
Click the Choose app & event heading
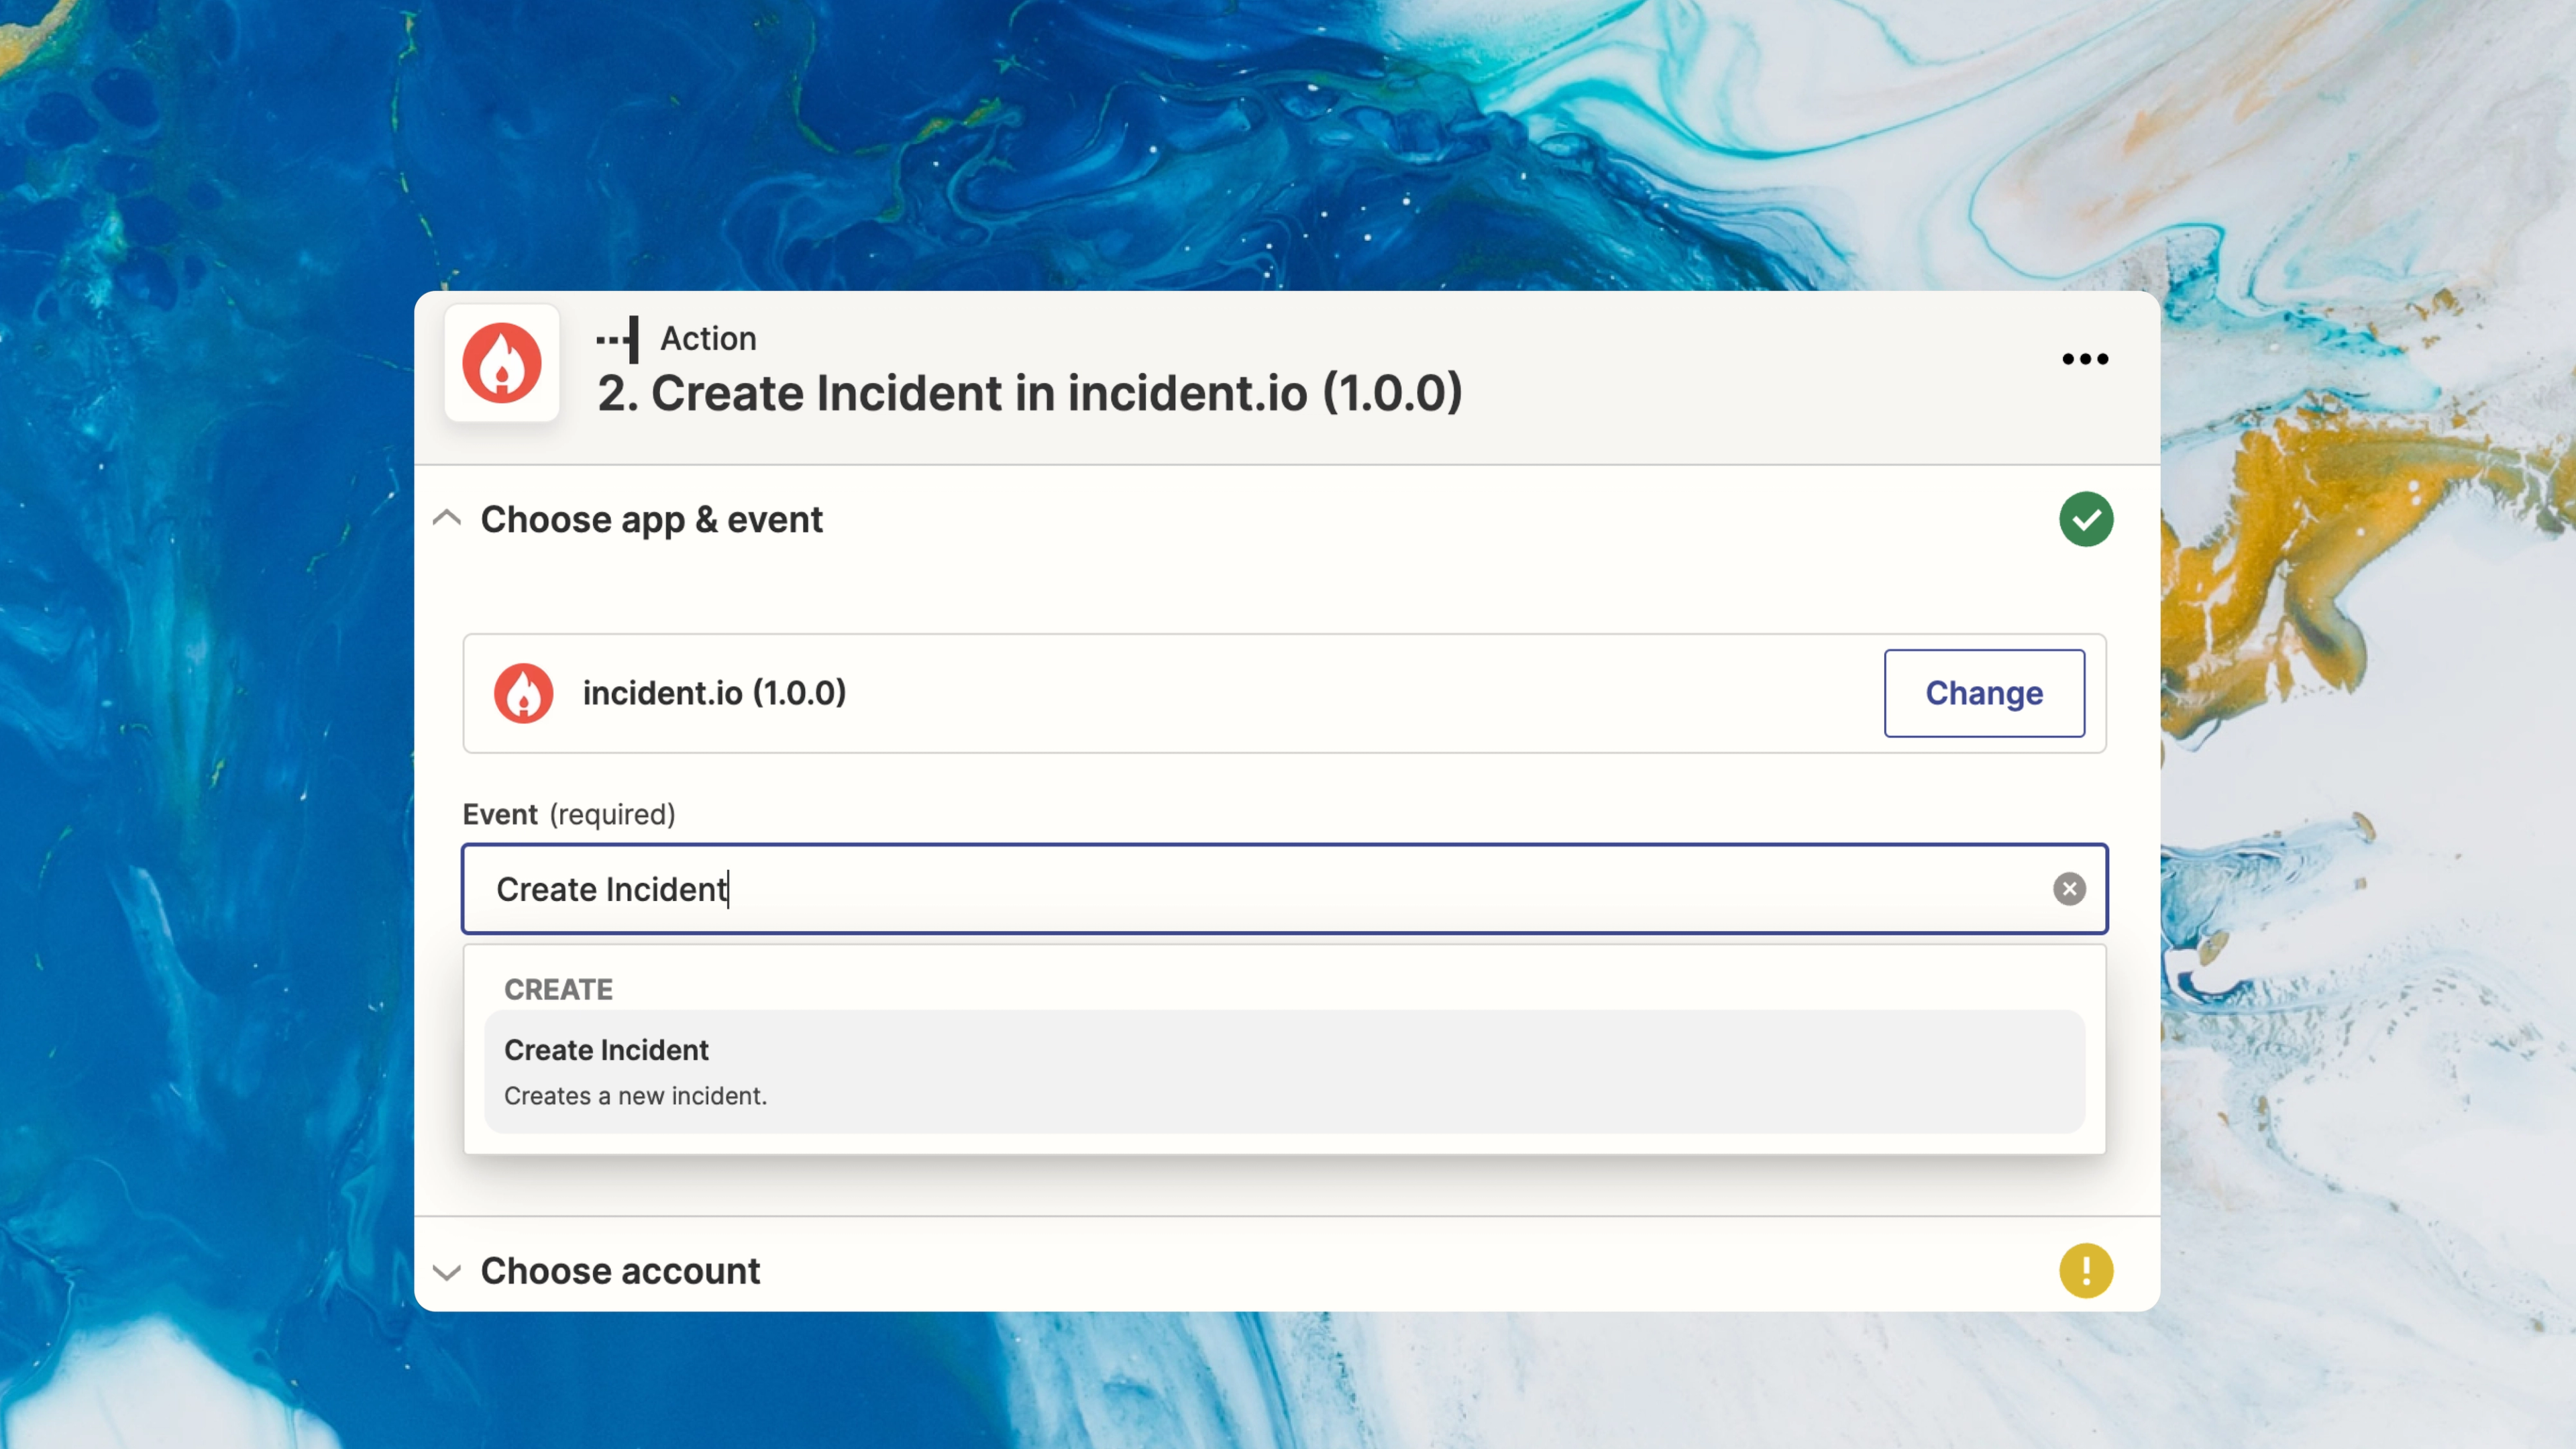[x=651, y=520]
